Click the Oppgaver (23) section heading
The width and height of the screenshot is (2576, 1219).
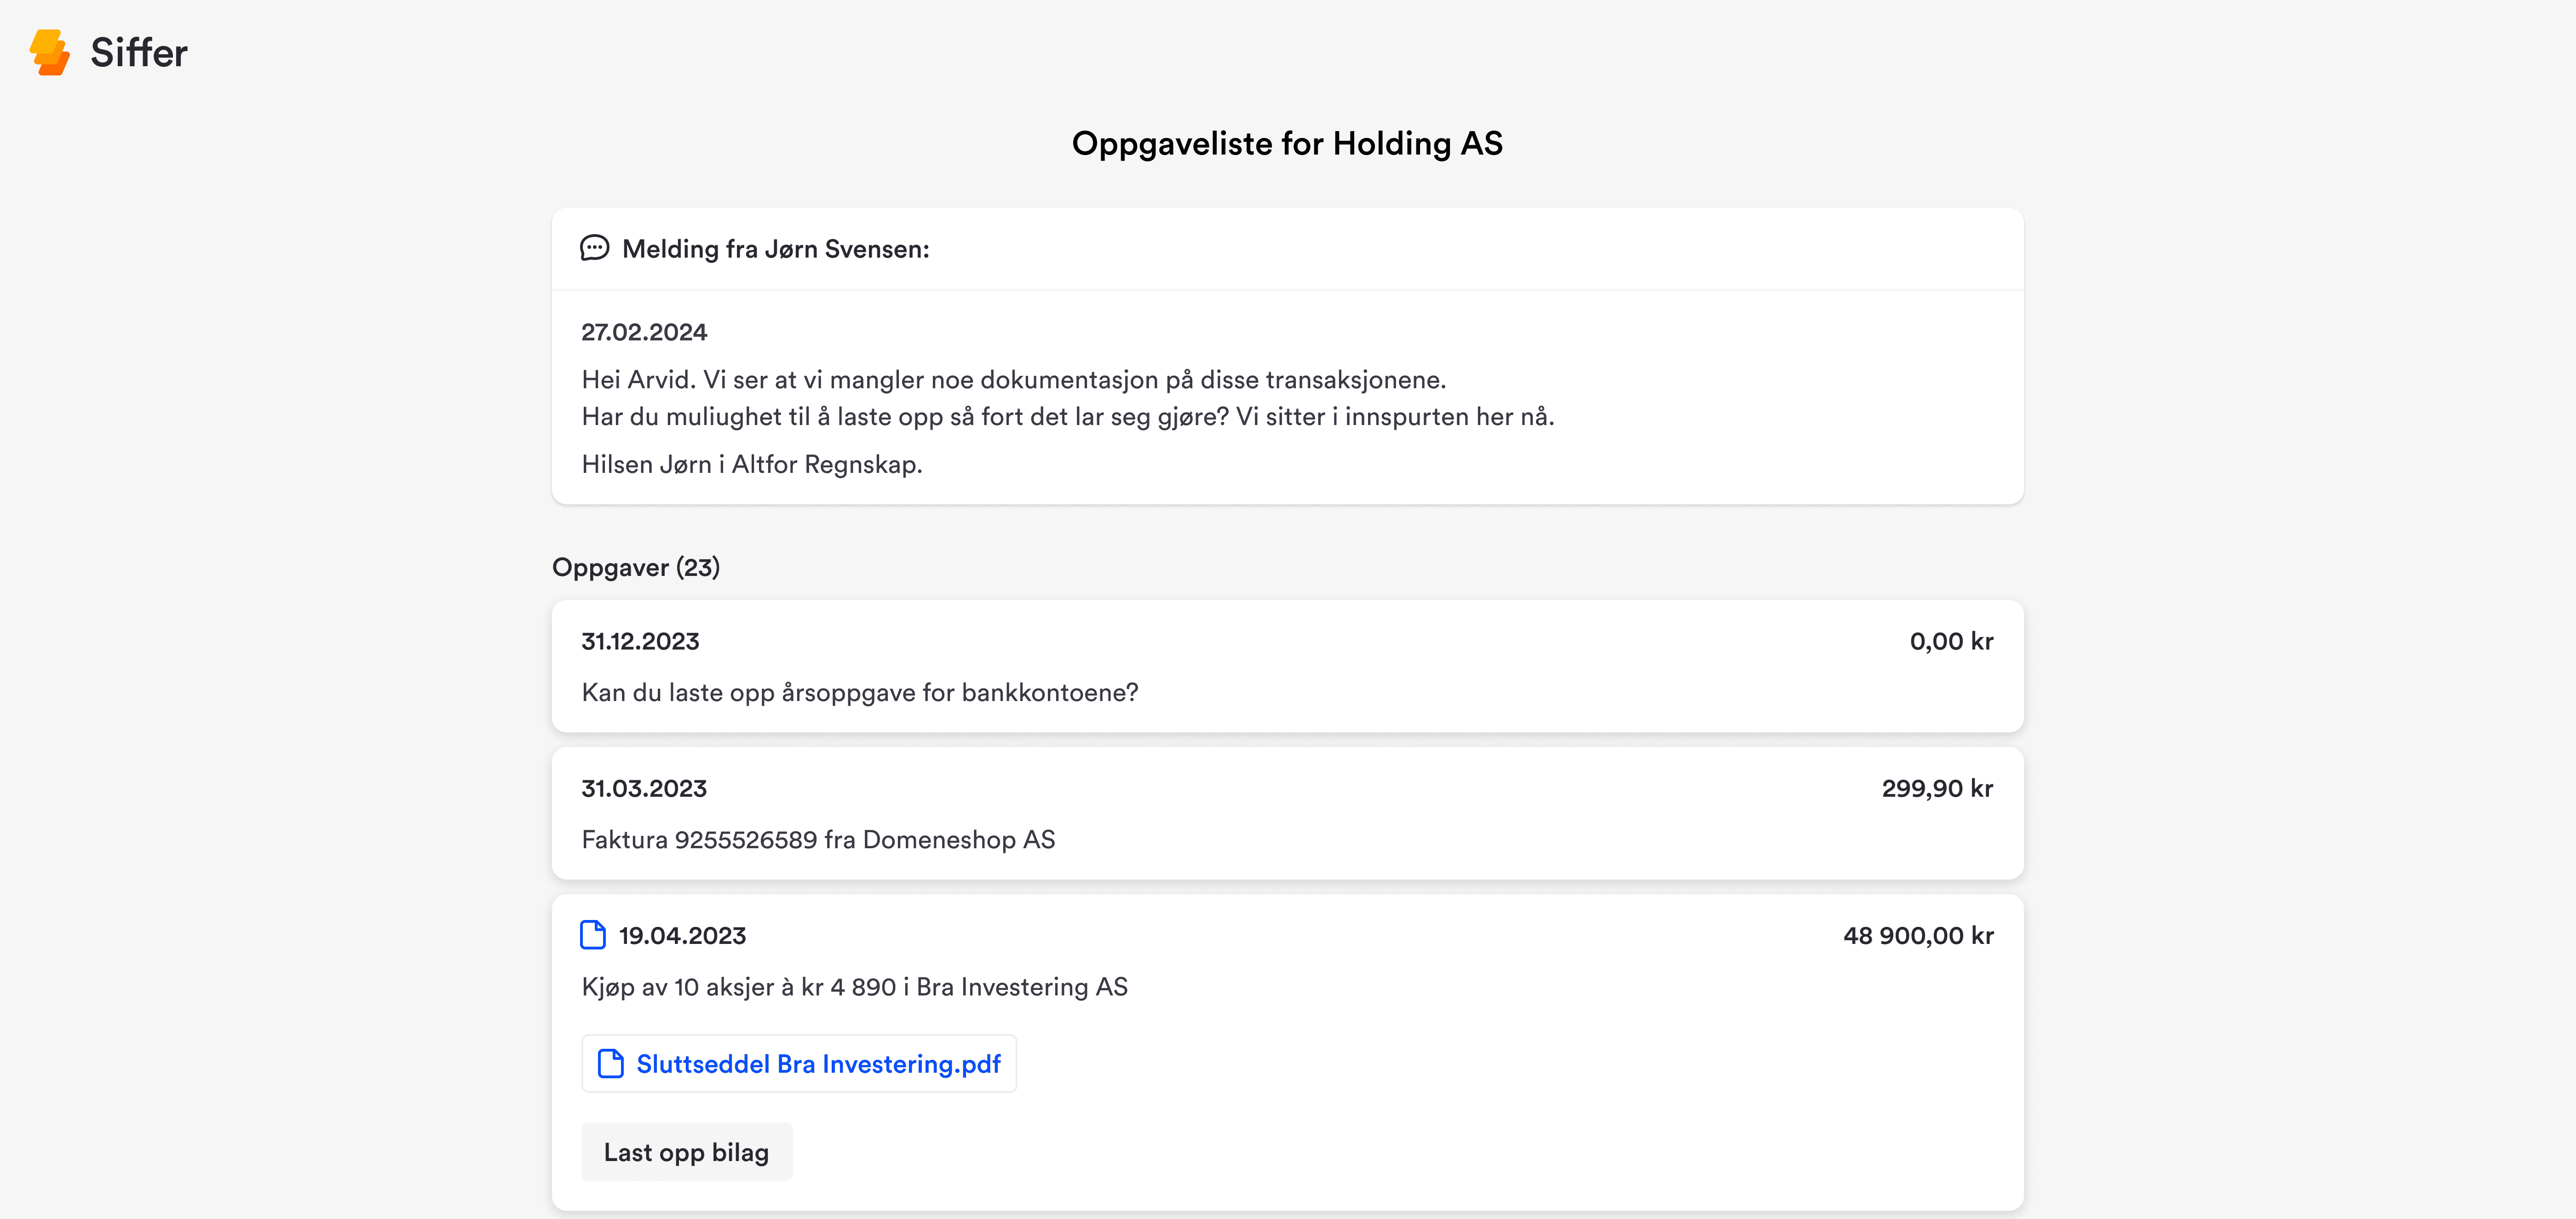[636, 567]
